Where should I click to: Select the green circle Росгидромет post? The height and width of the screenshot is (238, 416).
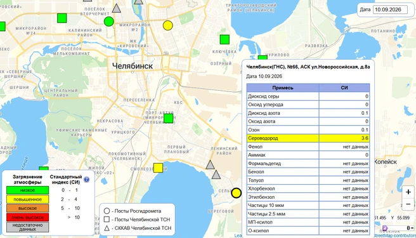[x=109, y=21]
